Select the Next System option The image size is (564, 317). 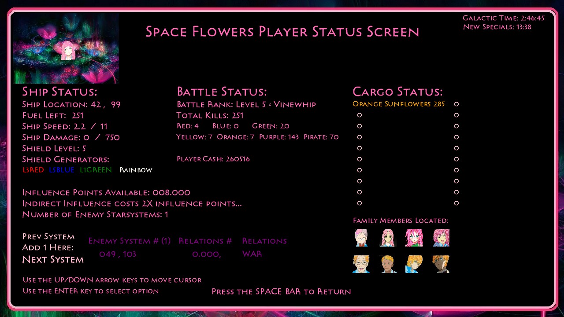pyautogui.click(x=53, y=259)
